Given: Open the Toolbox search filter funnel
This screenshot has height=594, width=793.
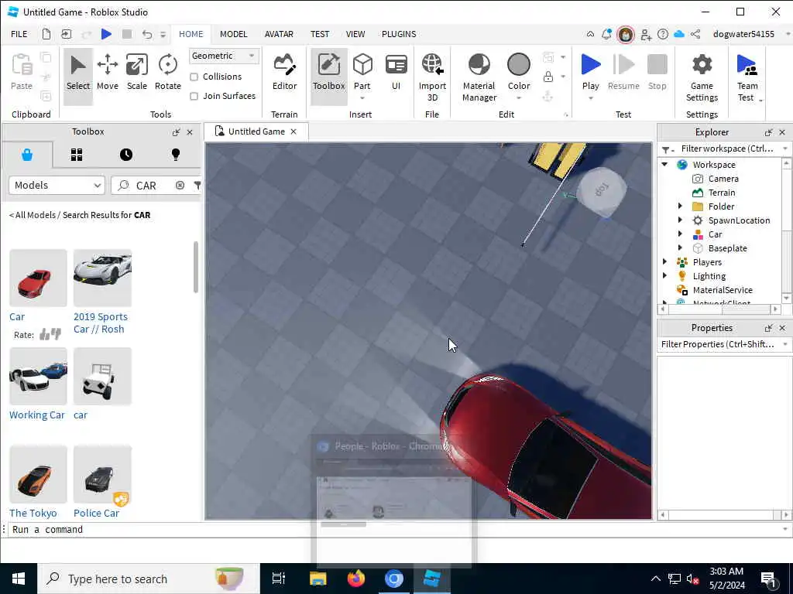Looking at the screenshot, I should click(197, 186).
